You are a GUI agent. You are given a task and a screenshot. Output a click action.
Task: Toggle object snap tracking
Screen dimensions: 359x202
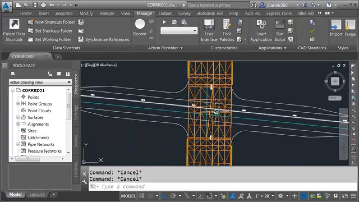(201, 196)
